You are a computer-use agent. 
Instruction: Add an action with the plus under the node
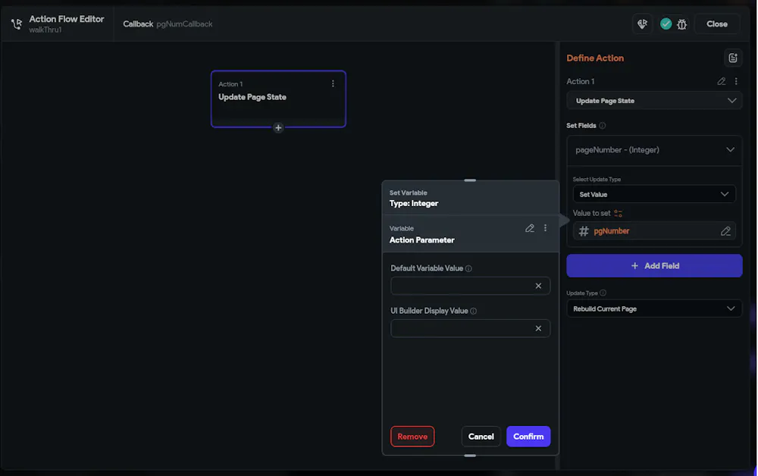[x=278, y=128]
